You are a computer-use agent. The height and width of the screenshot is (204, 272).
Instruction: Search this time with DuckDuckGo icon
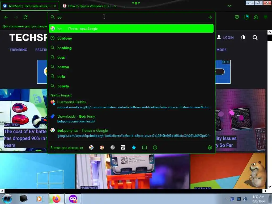102,147
